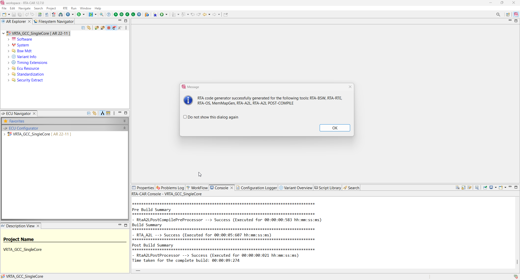Click the green circled L toolbar icon

point(133,14)
